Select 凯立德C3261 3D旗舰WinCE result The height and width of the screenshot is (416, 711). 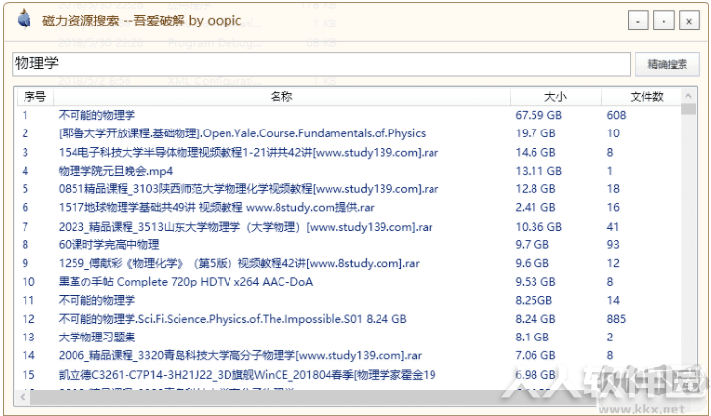click(247, 375)
